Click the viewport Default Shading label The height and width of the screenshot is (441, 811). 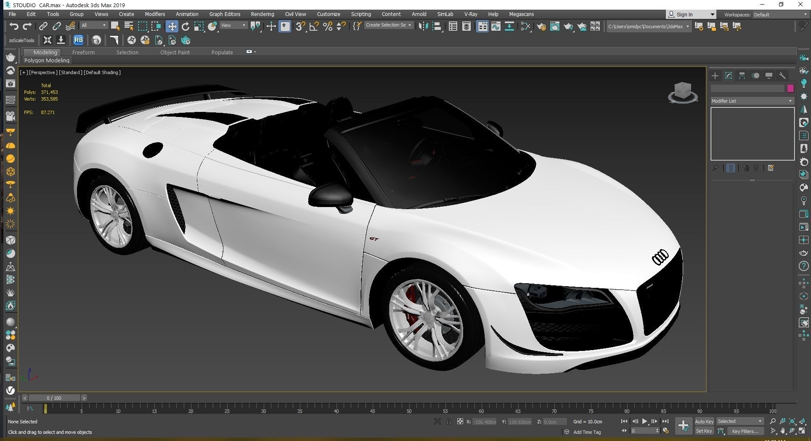(102, 72)
